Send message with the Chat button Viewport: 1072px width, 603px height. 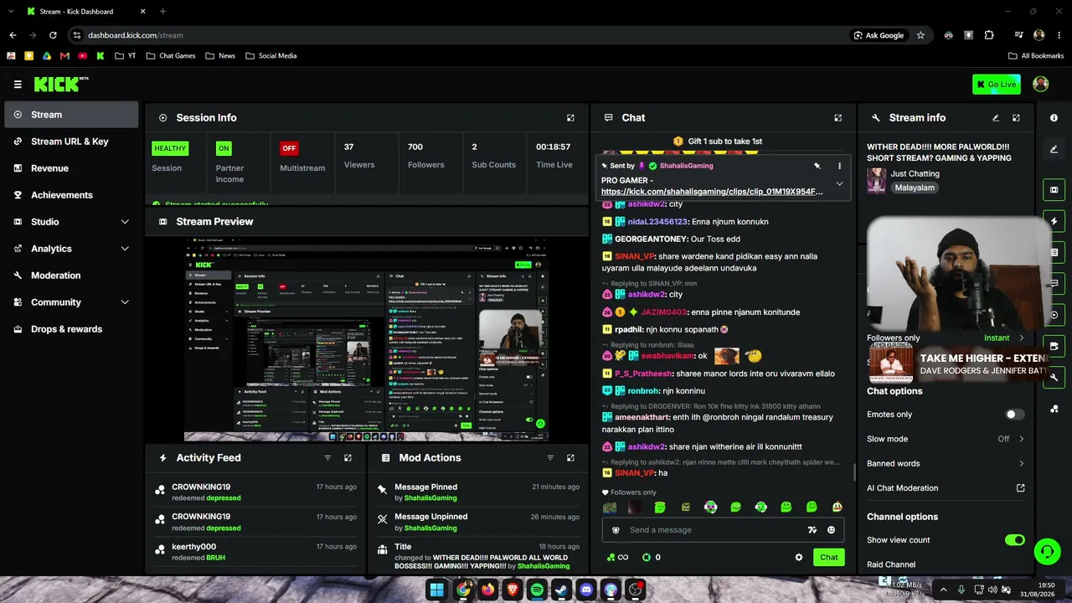pyautogui.click(x=828, y=557)
